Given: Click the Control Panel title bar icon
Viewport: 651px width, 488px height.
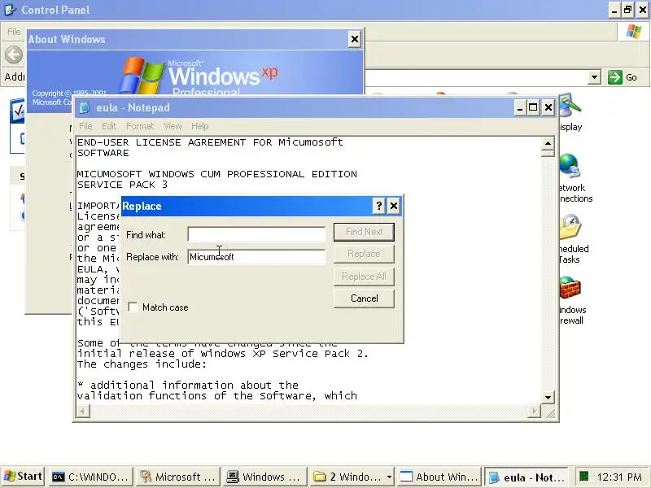Looking at the screenshot, I should [x=10, y=10].
